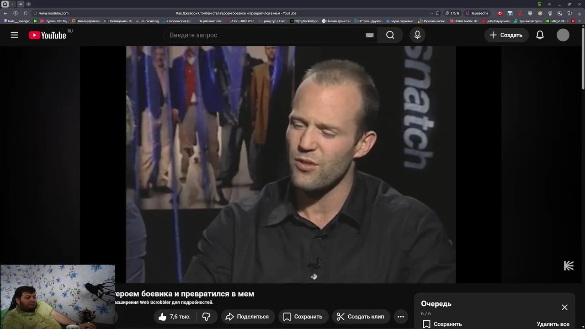Bookmark the page via the bookmark icon

[438, 13]
